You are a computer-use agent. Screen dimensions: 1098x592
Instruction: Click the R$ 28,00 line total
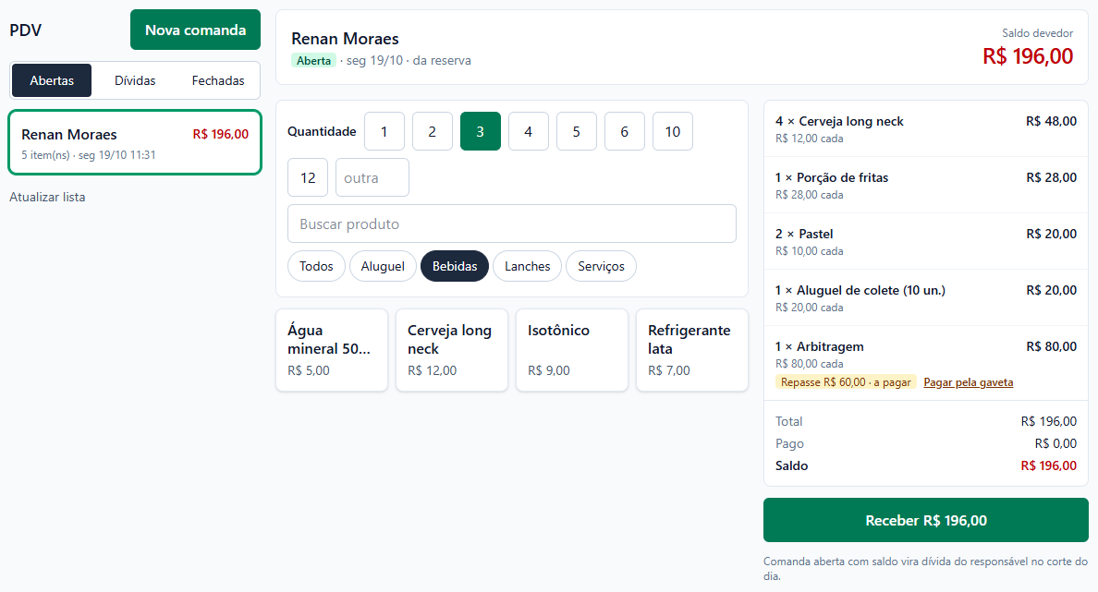1051,177
